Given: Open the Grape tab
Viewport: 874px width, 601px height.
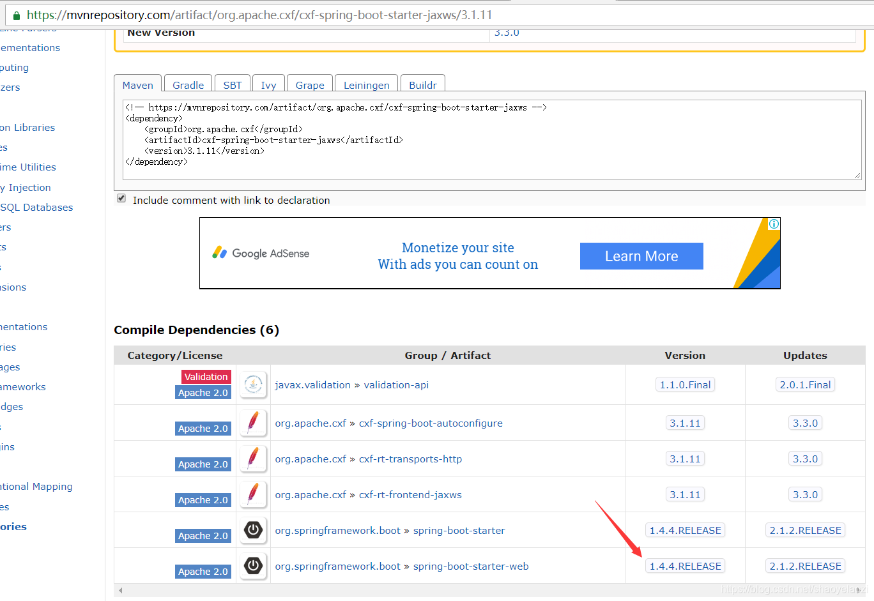Looking at the screenshot, I should [x=310, y=85].
